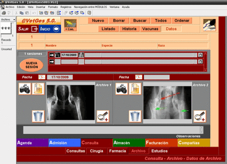This screenshot has width=227, height=164.
Task: Click the delete record toolbar icon
Action: (52, 13)
